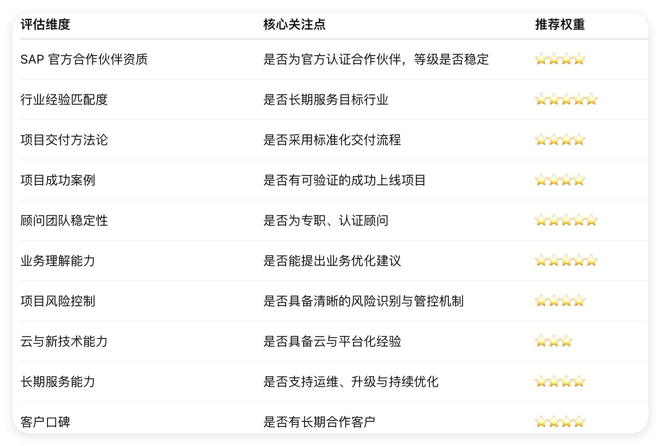The width and height of the screenshot is (661, 446).
Task: Click the five-star rating for 顾问团队稳定性
Action: 566,220
